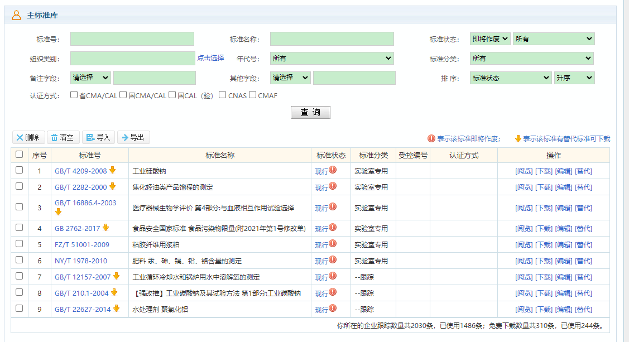This screenshot has height=342, width=629.
Task: Click the 查询 search button
Action: 310,112
